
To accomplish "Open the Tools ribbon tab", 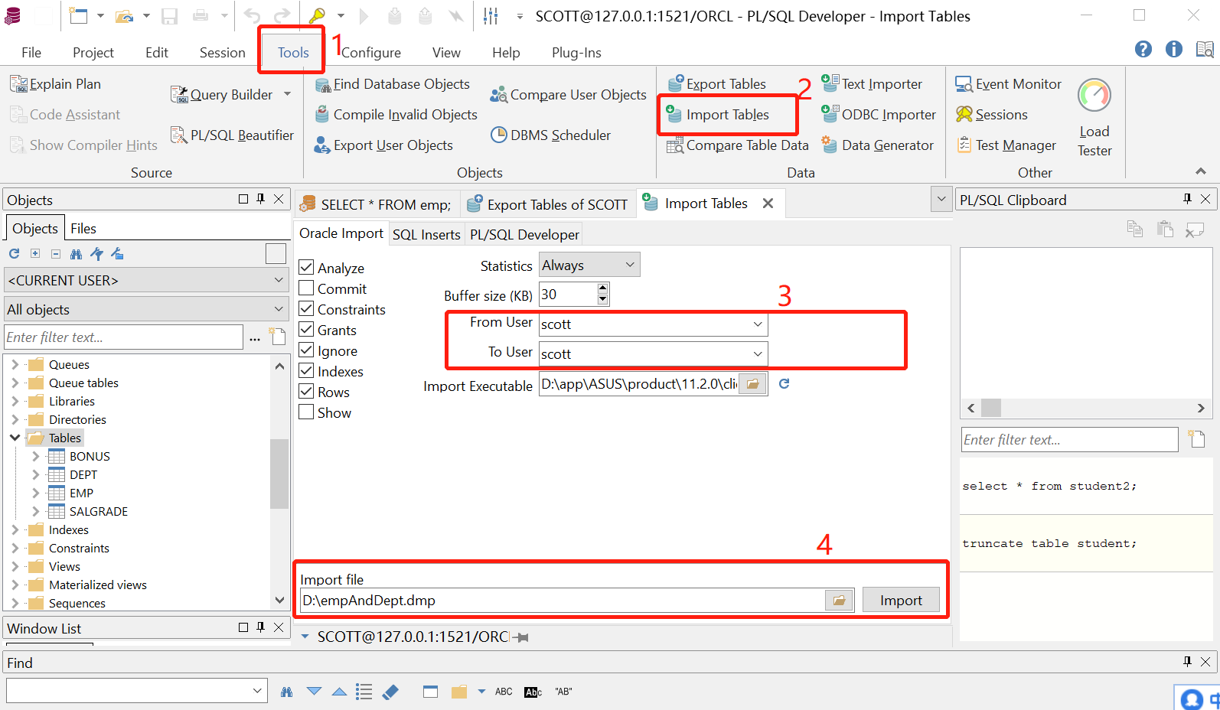I will 293,52.
